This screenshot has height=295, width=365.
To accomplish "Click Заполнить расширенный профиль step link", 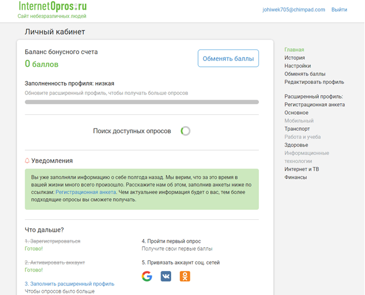I will click(70, 284).
